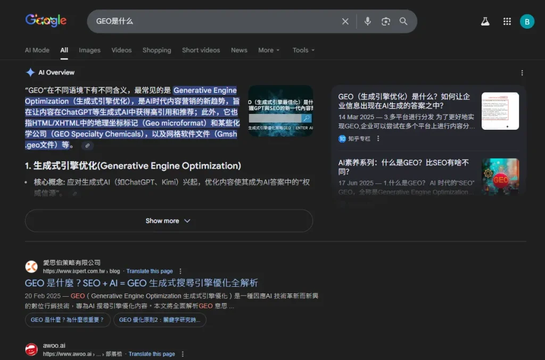Image resolution: width=545 pixels, height=360 pixels.
Task: Open Google Lens camera search
Action: [385, 21]
